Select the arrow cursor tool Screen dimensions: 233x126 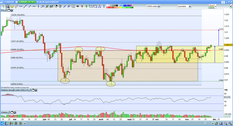point(3,6)
